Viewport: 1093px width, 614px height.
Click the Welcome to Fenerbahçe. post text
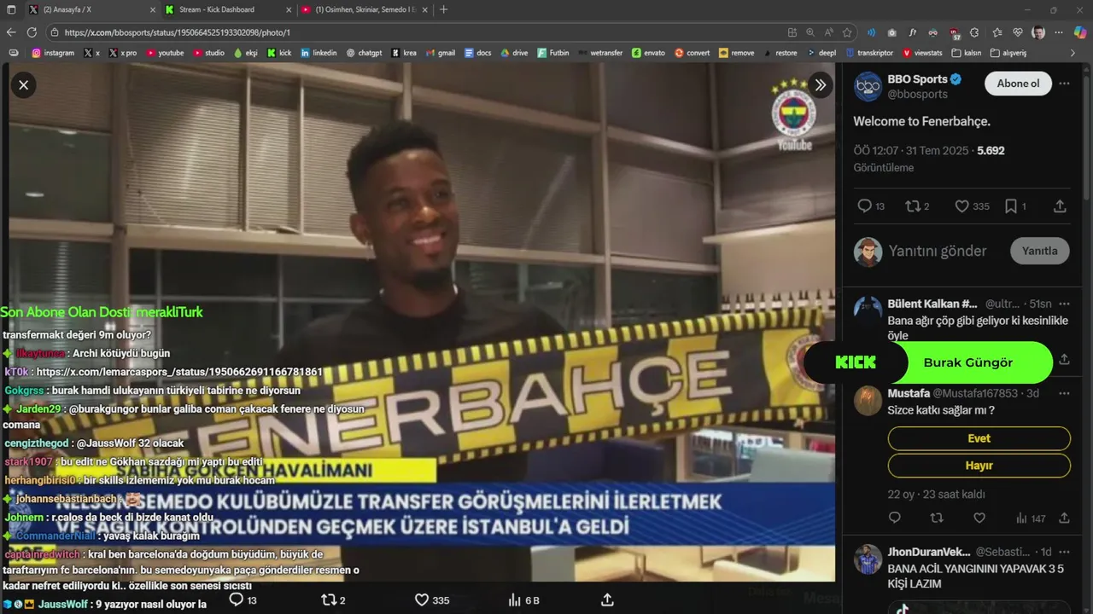pos(921,121)
